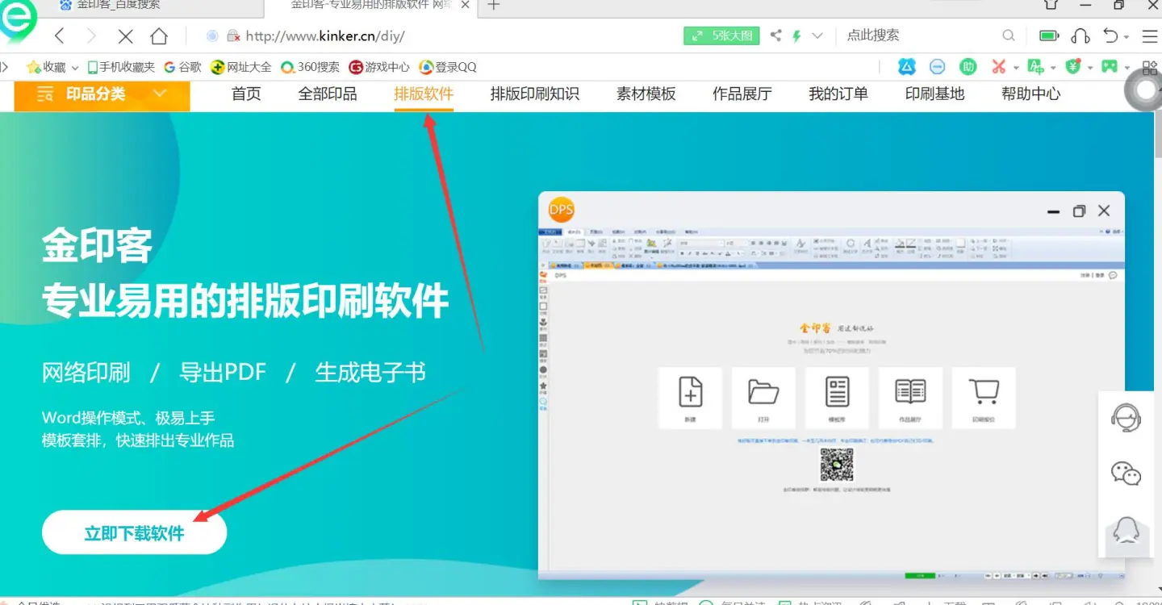Open WeChat chat icon on right sidebar
Screen dimensions: 1162x605
1126,474
